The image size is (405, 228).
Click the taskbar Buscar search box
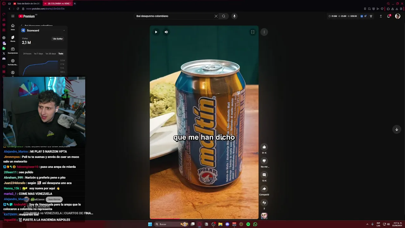tap(171, 224)
